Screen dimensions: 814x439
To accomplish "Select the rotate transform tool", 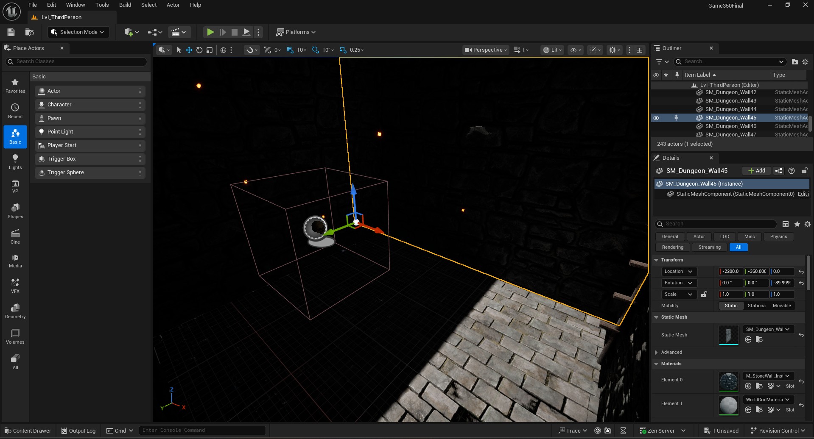I will click(199, 50).
